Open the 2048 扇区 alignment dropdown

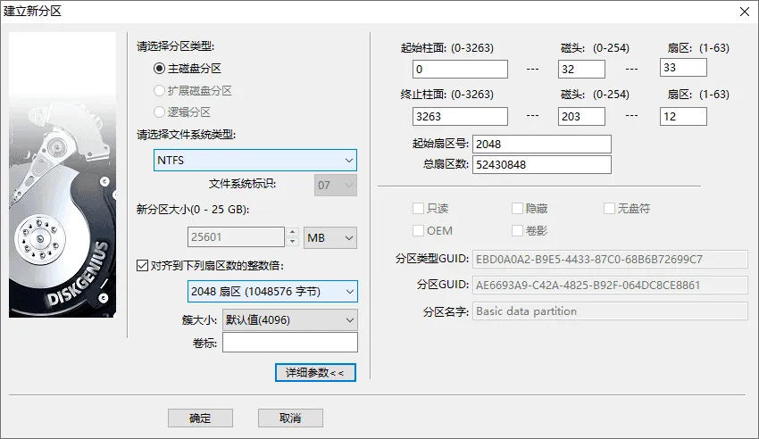coord(272,292)
